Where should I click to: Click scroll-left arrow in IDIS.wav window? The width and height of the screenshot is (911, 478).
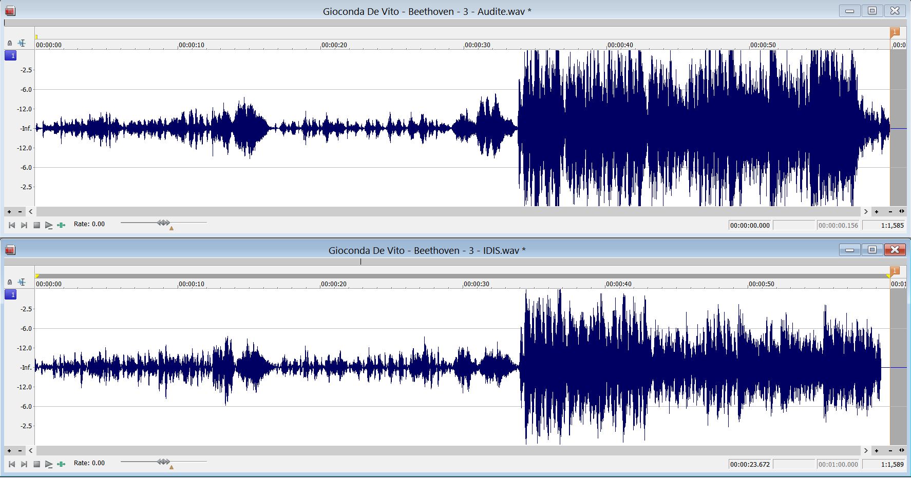pyautogui.click(x=31, y=450)
